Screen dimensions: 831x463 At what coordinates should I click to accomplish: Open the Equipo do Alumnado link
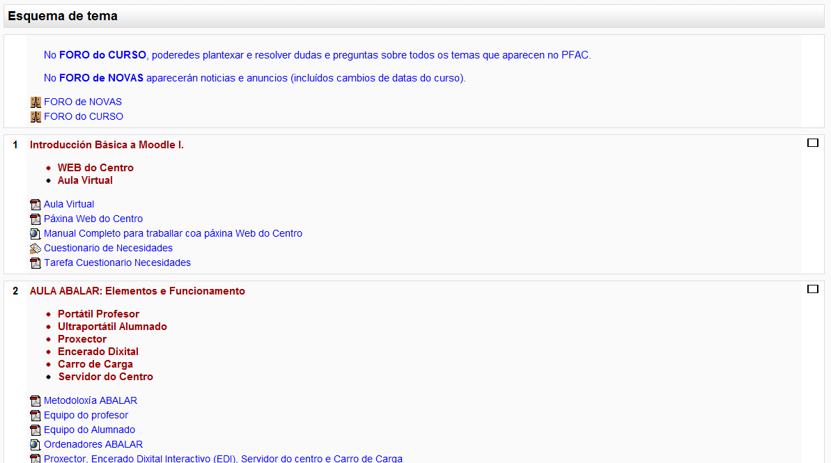[x=89, y=430]
